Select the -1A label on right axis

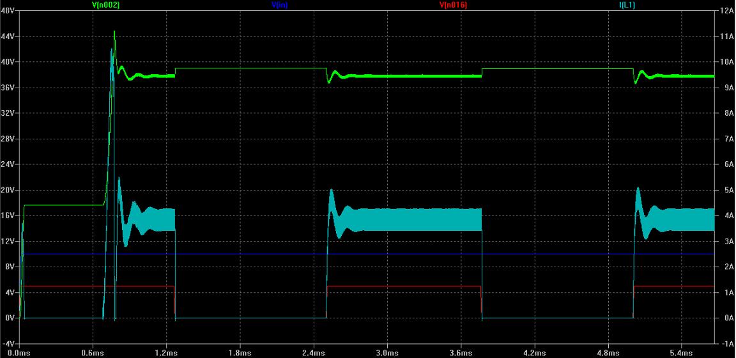(x=725, y=343)
